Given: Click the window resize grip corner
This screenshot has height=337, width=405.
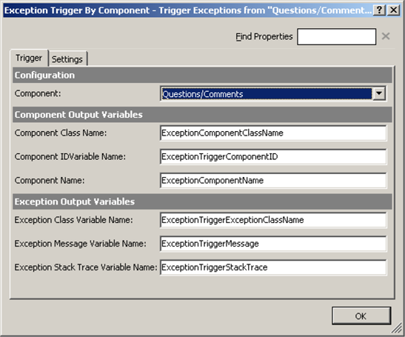Looking at the screenshot, I should coord(397,329).
